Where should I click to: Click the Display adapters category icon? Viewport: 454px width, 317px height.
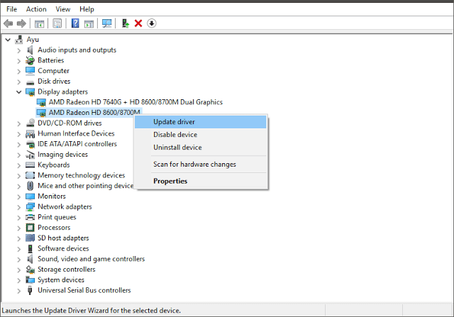tap(30, 91)
